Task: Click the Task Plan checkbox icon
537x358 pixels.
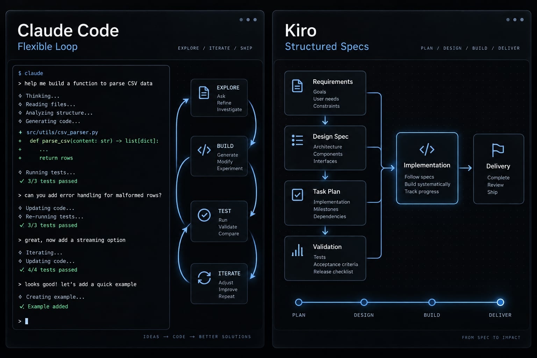Action: click(x=298, y=195)
